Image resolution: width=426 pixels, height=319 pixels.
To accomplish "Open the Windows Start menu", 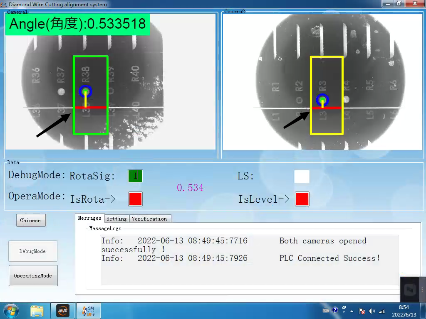I will pyautogui.click(x=10, y=310).
